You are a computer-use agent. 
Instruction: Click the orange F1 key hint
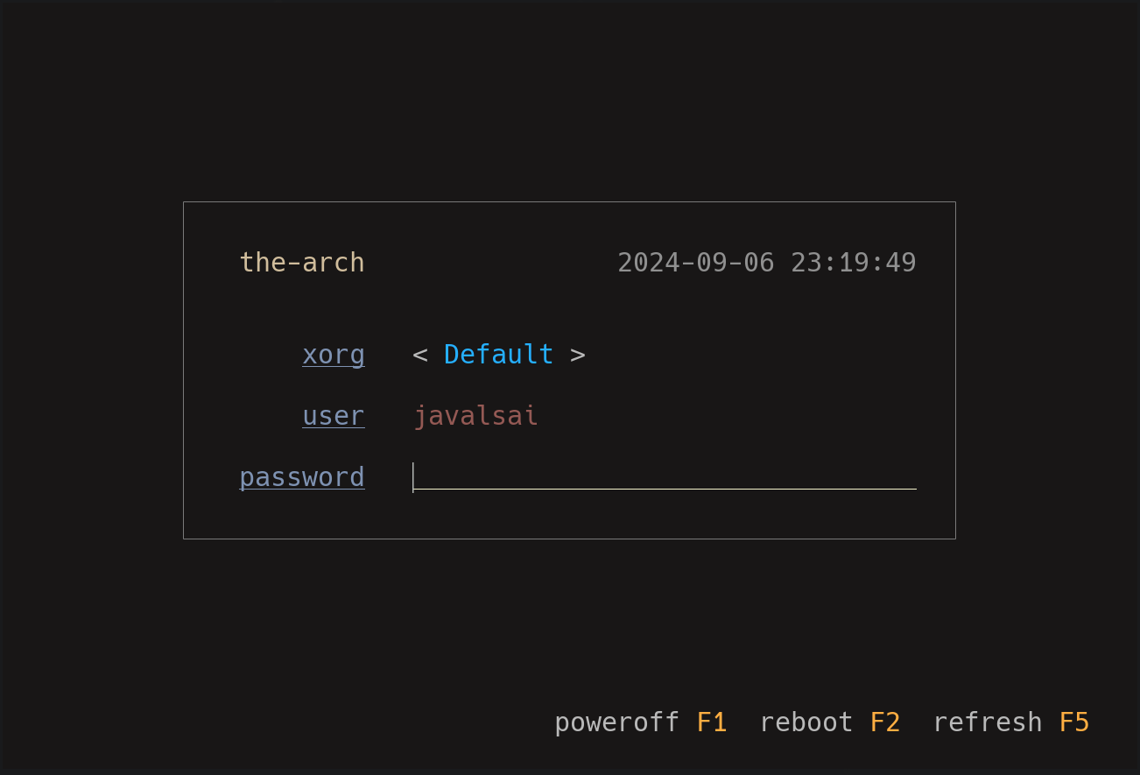(712, 722)
